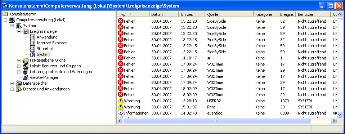Sort by the Quelle column header
The height and width of the screenshot is (134, 345).
229,14
